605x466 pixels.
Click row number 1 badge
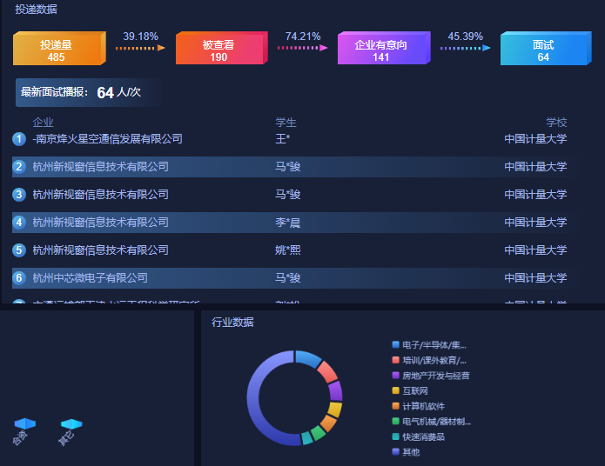(19, 139)
